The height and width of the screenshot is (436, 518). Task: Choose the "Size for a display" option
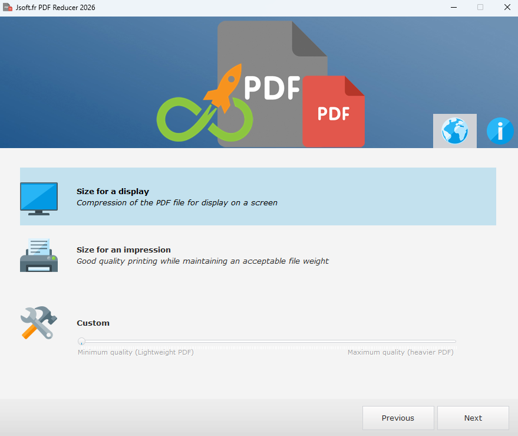(113, 192)
